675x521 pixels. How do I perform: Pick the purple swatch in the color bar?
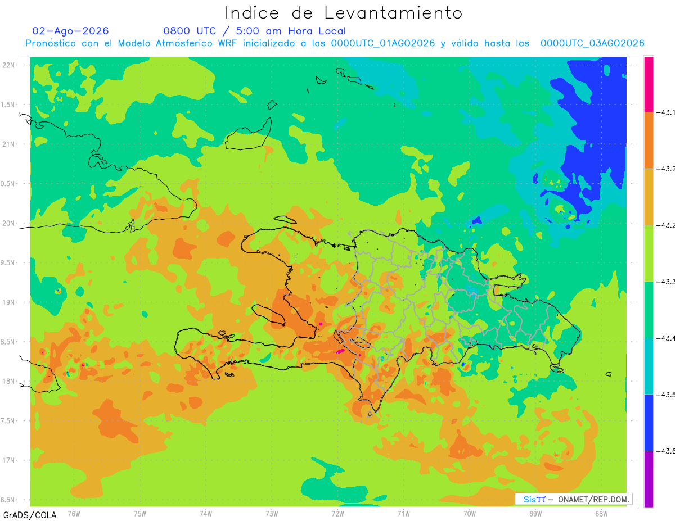[649, 479]
